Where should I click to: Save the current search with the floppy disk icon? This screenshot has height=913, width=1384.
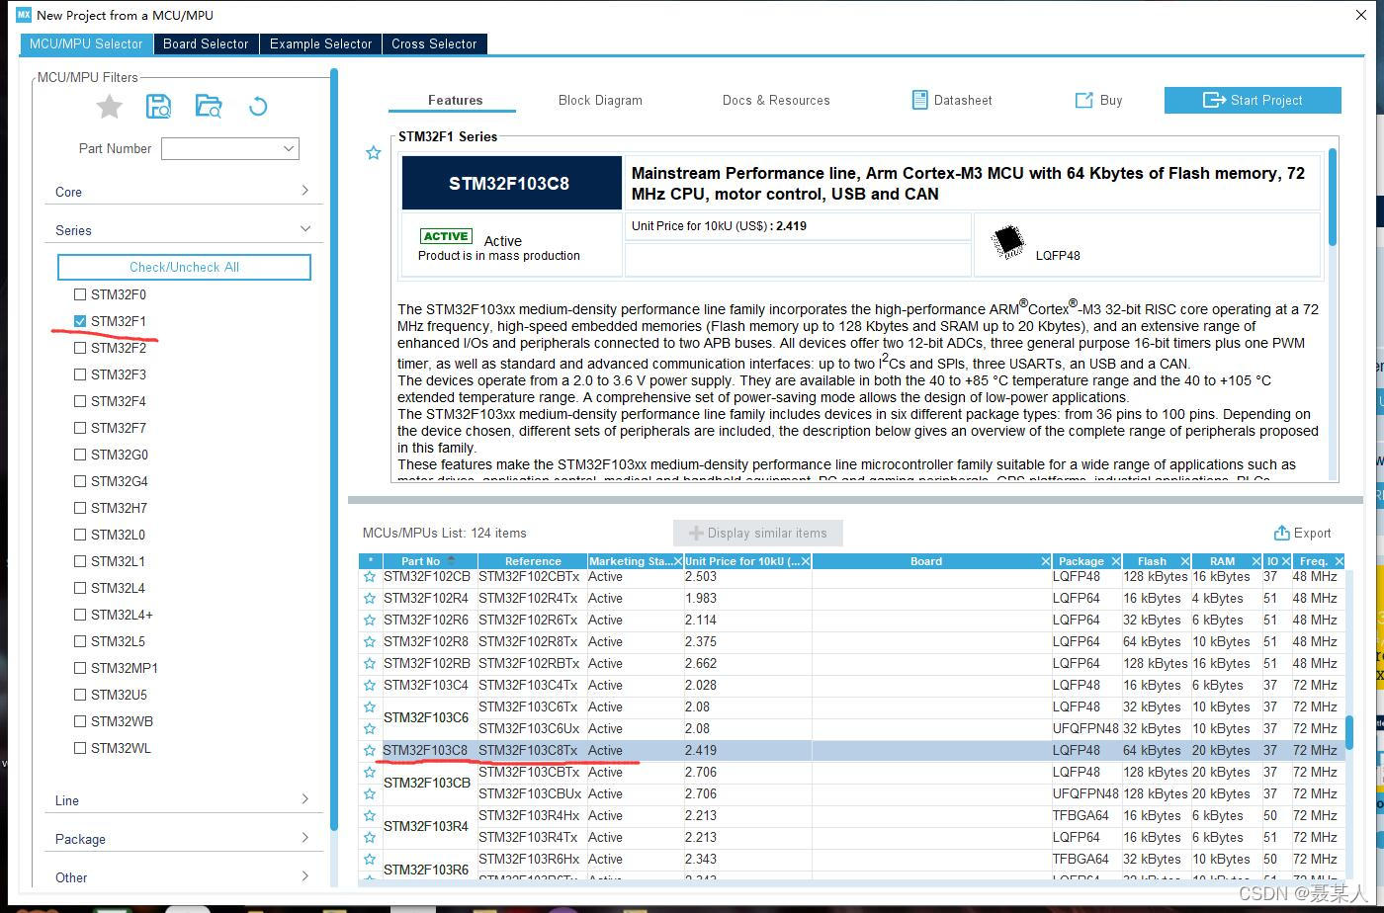click(158, 107)
